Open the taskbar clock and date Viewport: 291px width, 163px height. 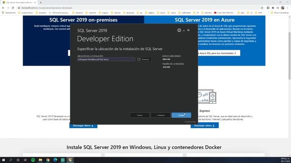coord(285,160)
